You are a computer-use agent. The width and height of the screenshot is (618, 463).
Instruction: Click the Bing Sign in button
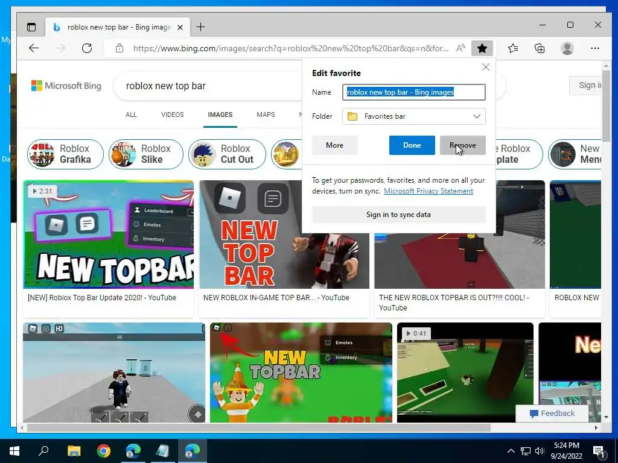click(585, 85)
